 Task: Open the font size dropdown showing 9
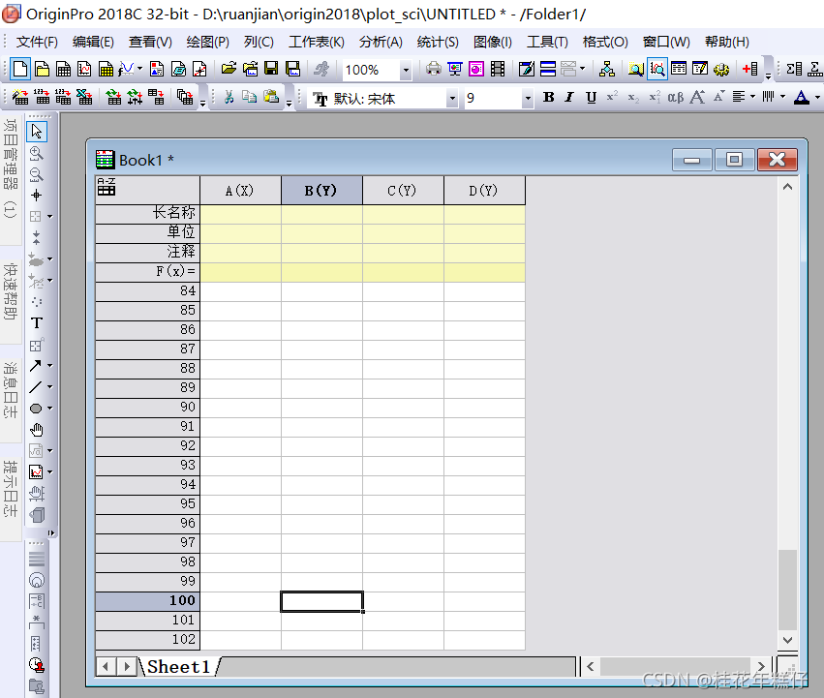(x=528, y=99)
